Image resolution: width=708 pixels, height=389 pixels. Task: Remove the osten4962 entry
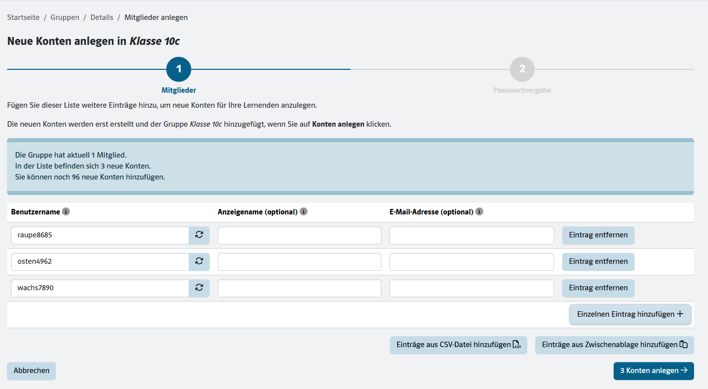coord(598,261)
